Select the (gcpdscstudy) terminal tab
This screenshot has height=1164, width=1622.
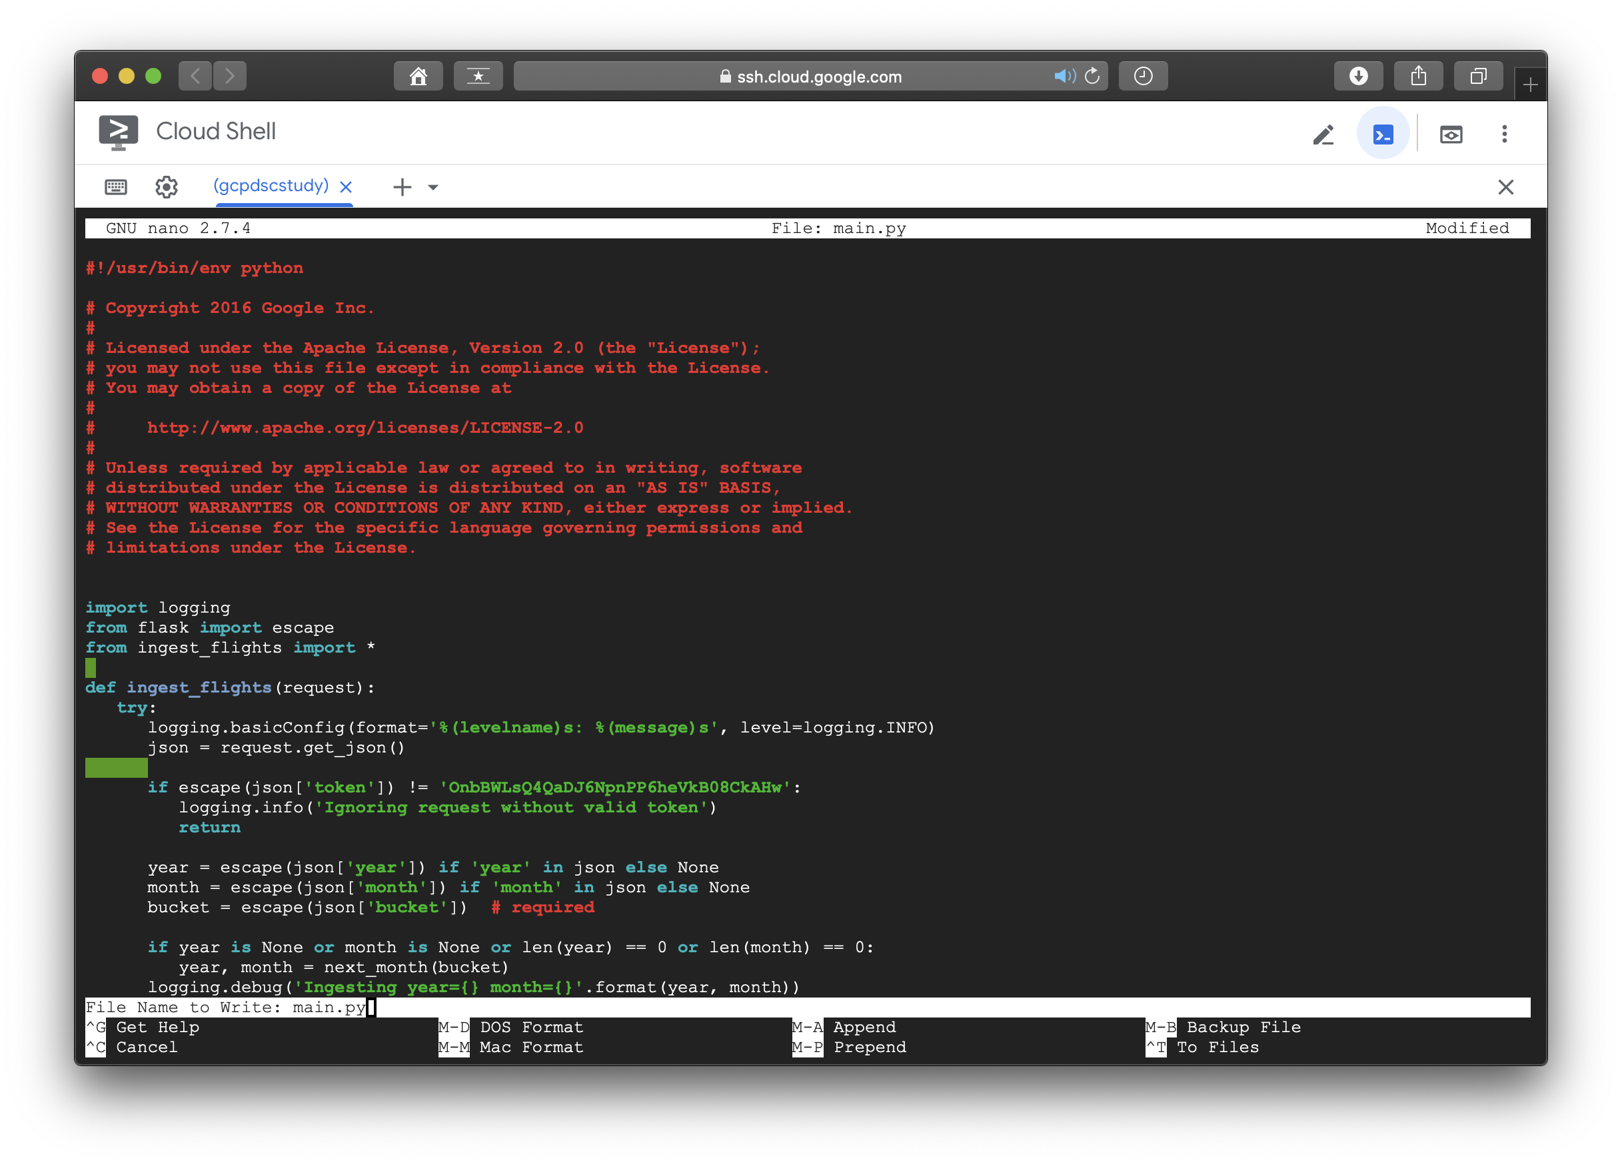point(271,186)
